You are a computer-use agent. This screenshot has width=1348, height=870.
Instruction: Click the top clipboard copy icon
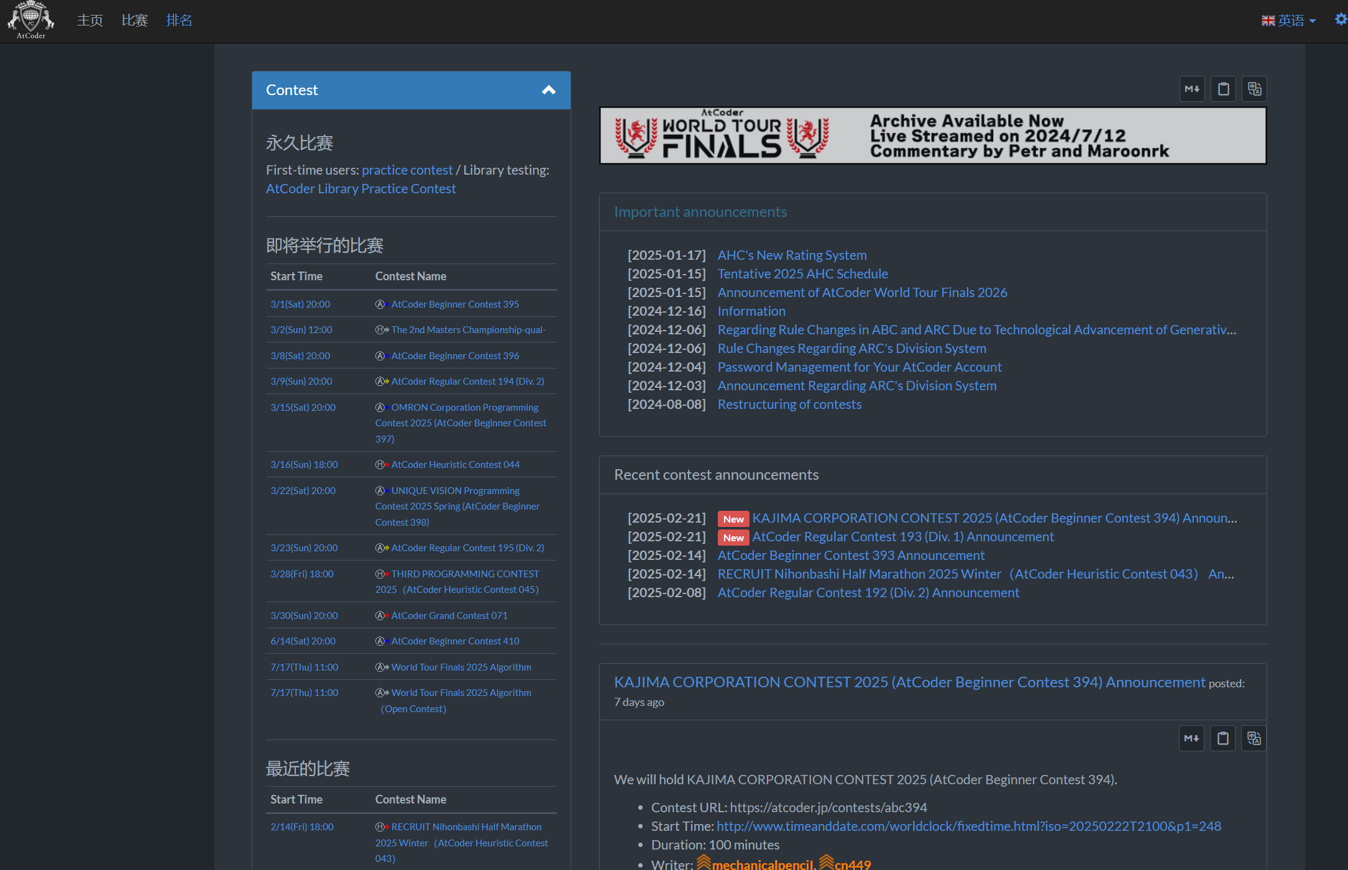pyautogui.click(x=1223, y=89)
